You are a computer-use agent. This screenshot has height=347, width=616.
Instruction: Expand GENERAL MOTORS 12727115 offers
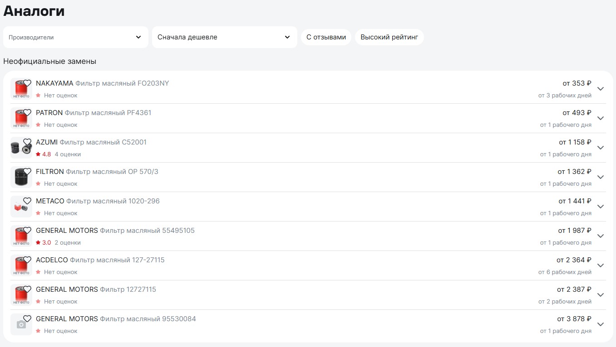coord(601,295)
